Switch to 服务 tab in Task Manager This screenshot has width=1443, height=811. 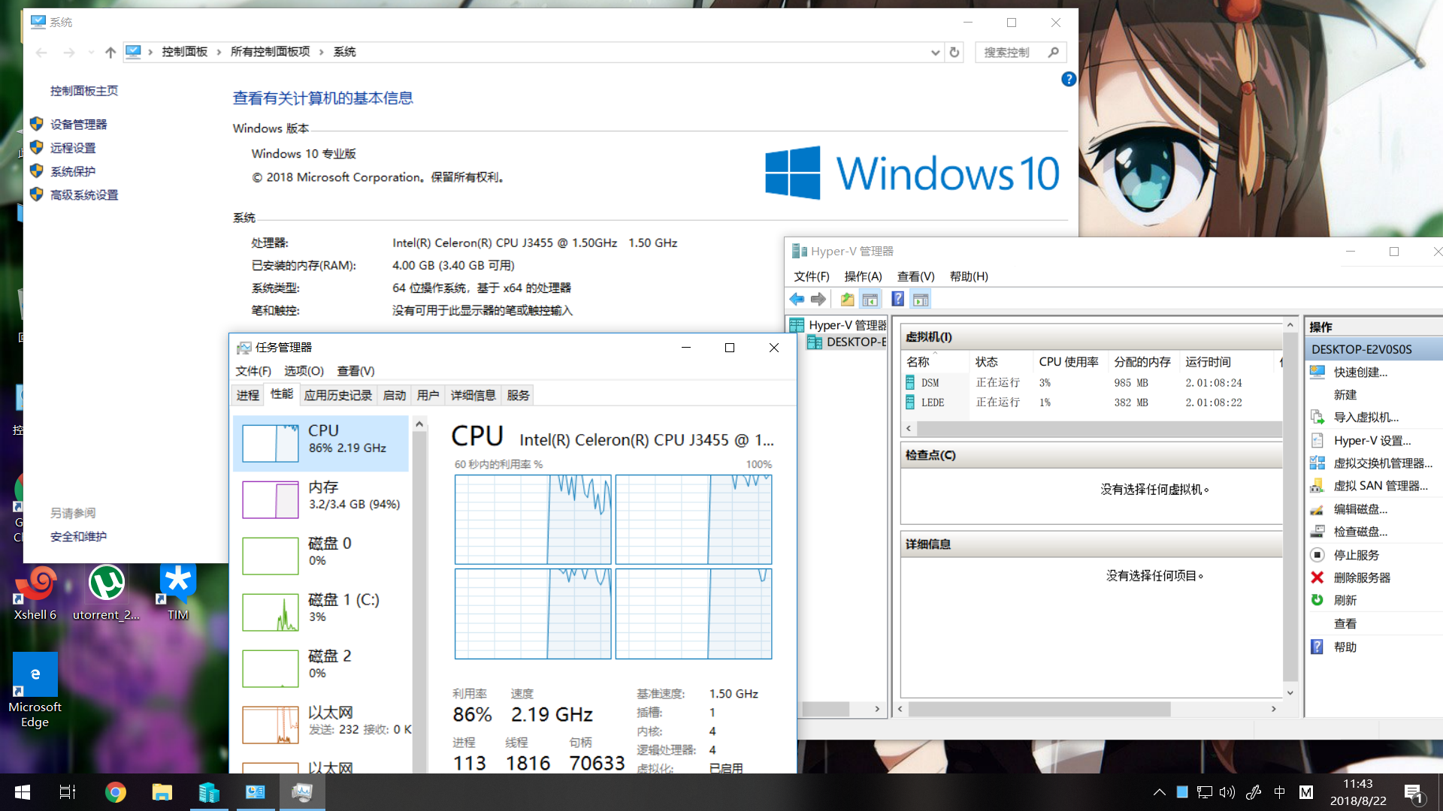[518, 396]
